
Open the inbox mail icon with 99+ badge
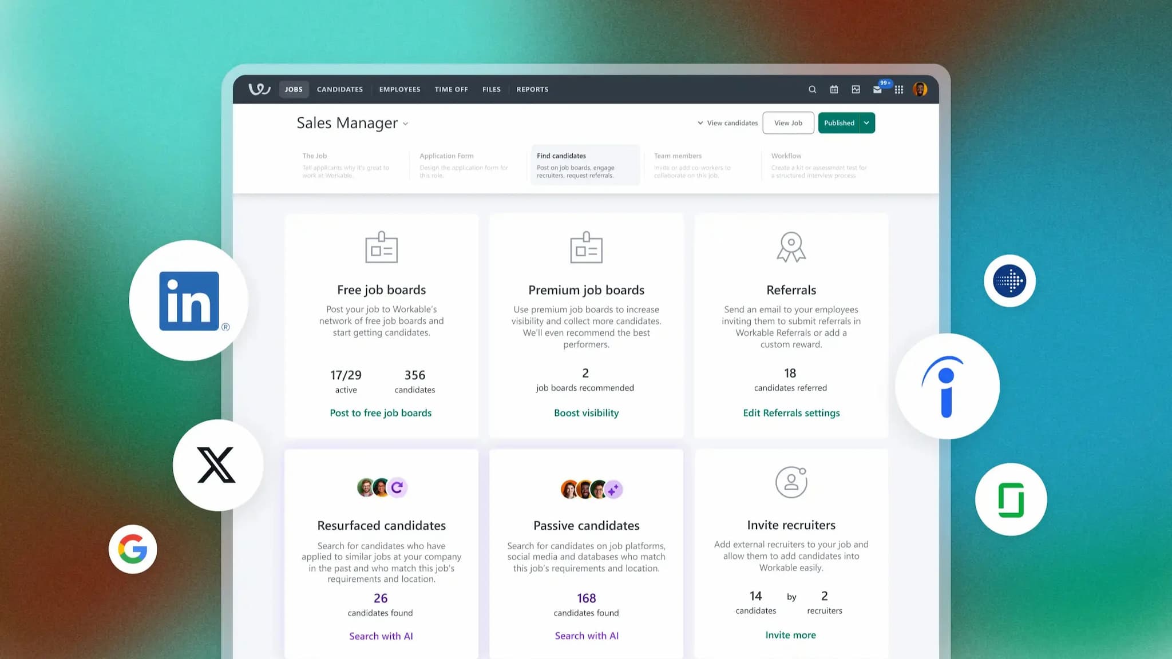coord(877,89)
